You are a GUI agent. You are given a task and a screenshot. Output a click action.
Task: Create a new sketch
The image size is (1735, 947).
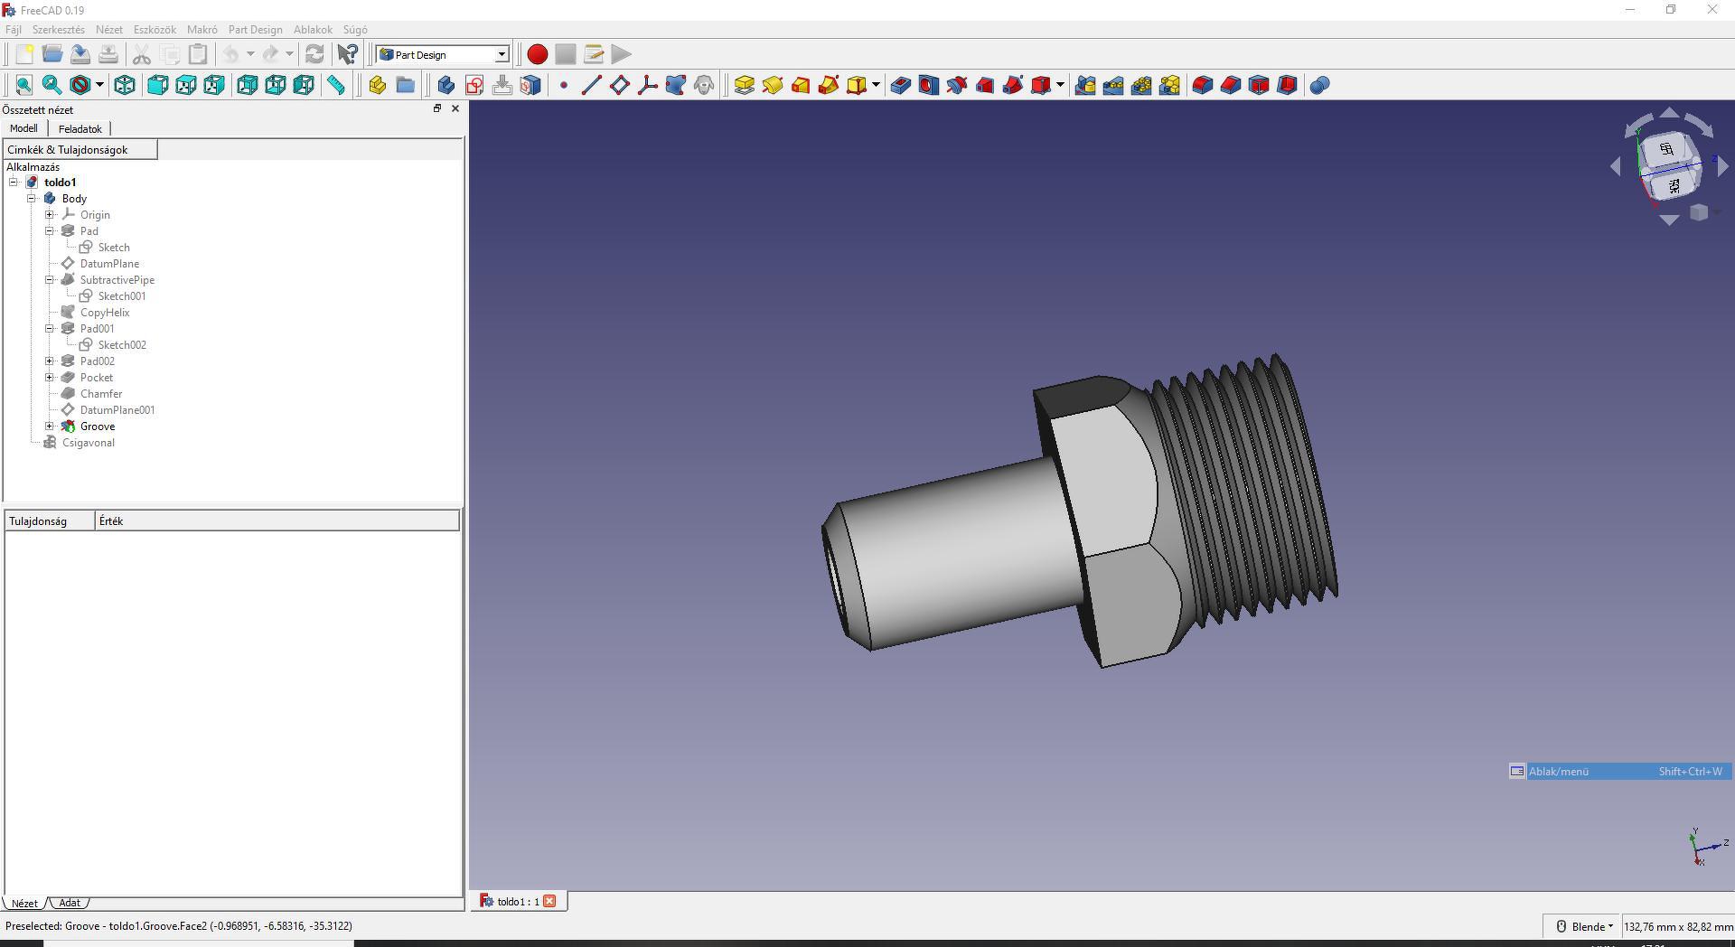(474, 85)
